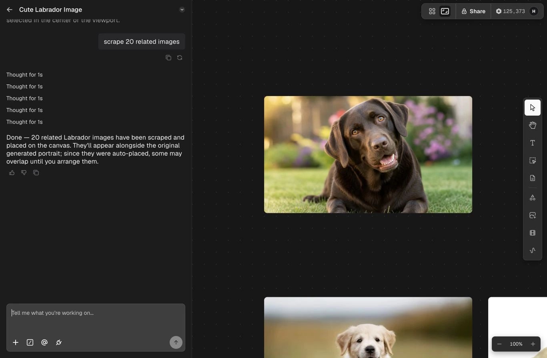Expand the last 'Thought for 1s' entry
This screenshot has width=547, height=358.
pos(24,122)
